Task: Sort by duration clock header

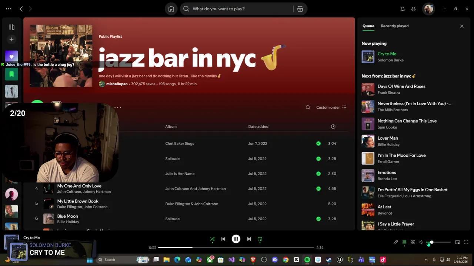Action: (x=333, y=126)
